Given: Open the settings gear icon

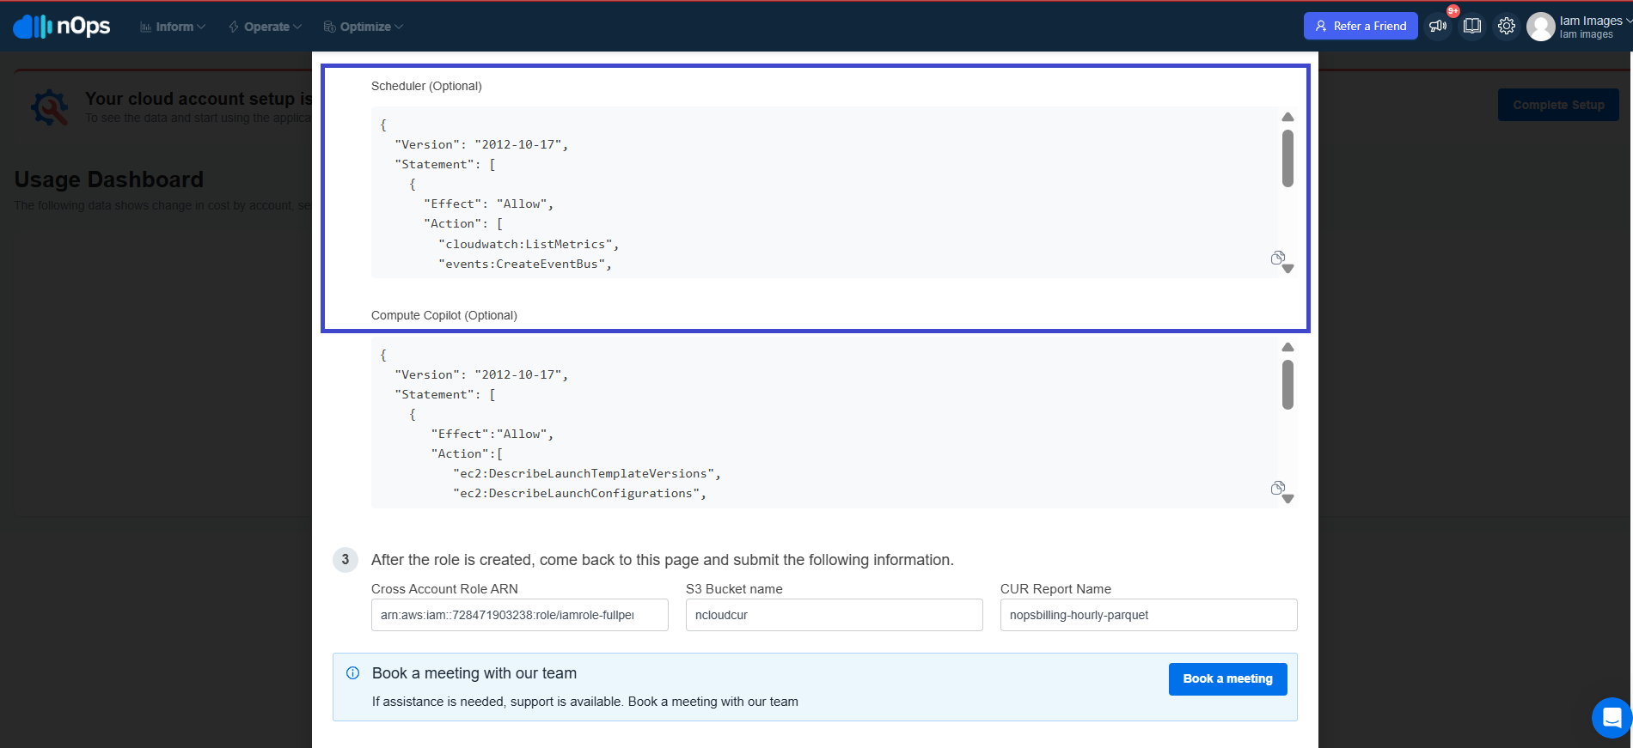Looking at the screenshot, I should [1507, 27].
